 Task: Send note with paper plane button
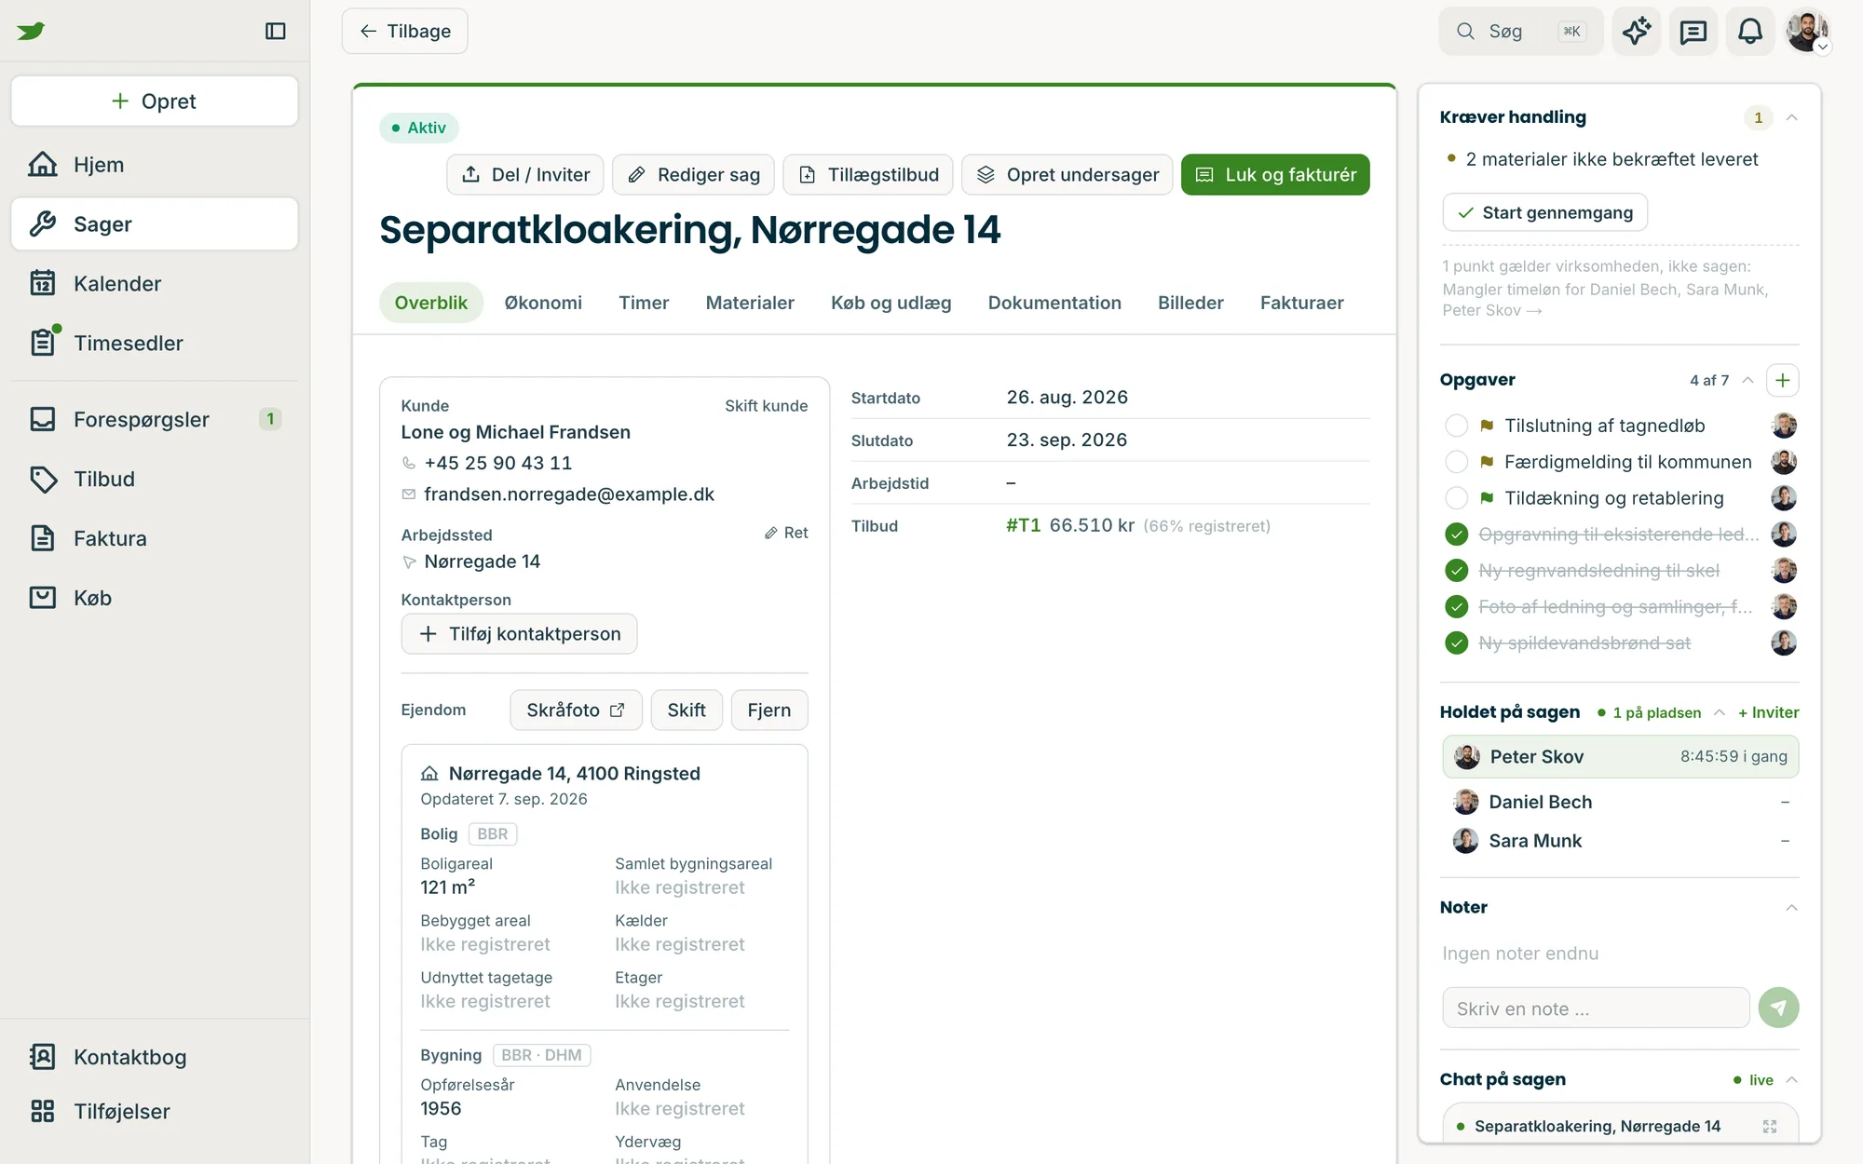[x=1778, y=1008]
